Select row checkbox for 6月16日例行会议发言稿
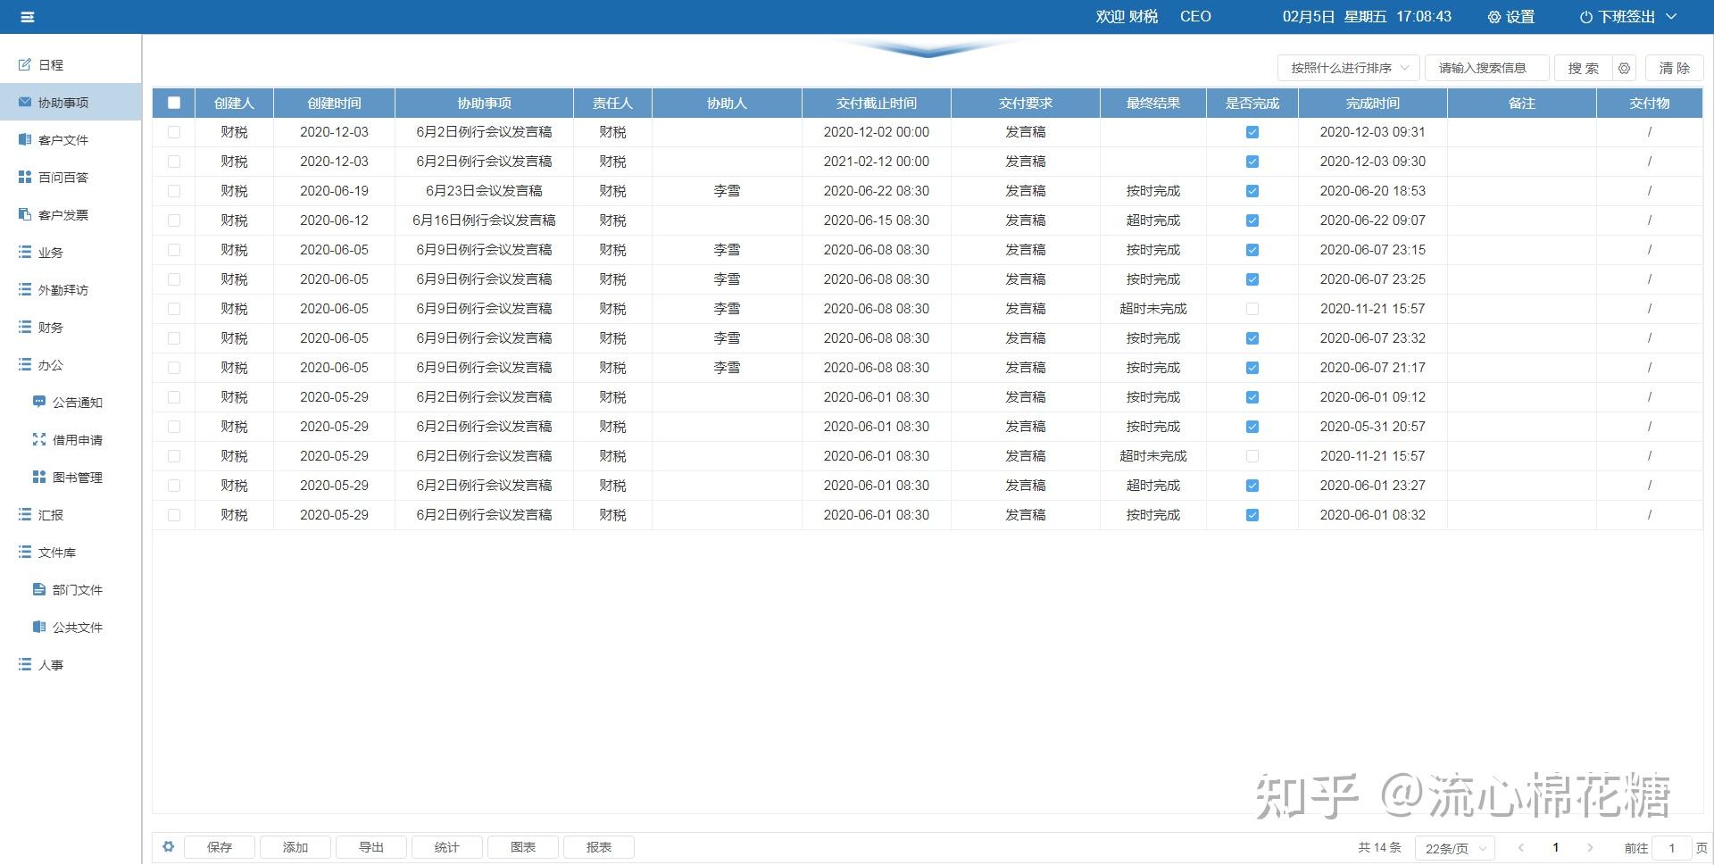Viewport: 1714px width, 865px height. (x=174, y=220)
